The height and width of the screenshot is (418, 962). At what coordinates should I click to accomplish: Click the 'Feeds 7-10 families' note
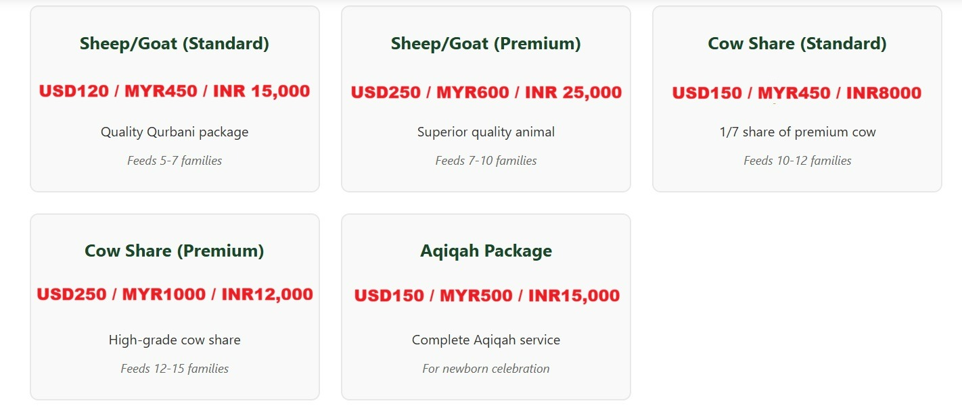[486, 161]
